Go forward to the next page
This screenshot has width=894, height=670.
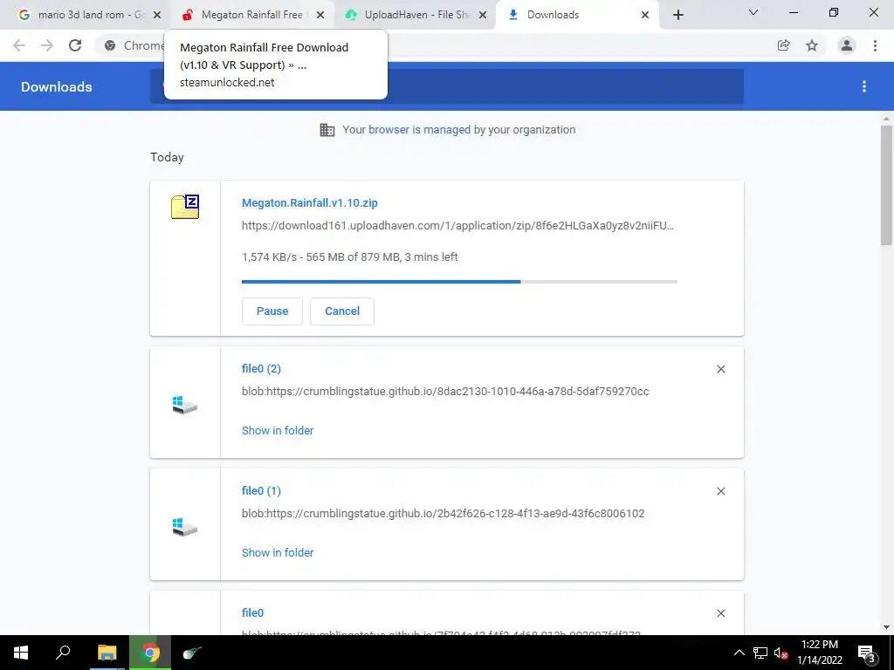[x=47, y=45]
